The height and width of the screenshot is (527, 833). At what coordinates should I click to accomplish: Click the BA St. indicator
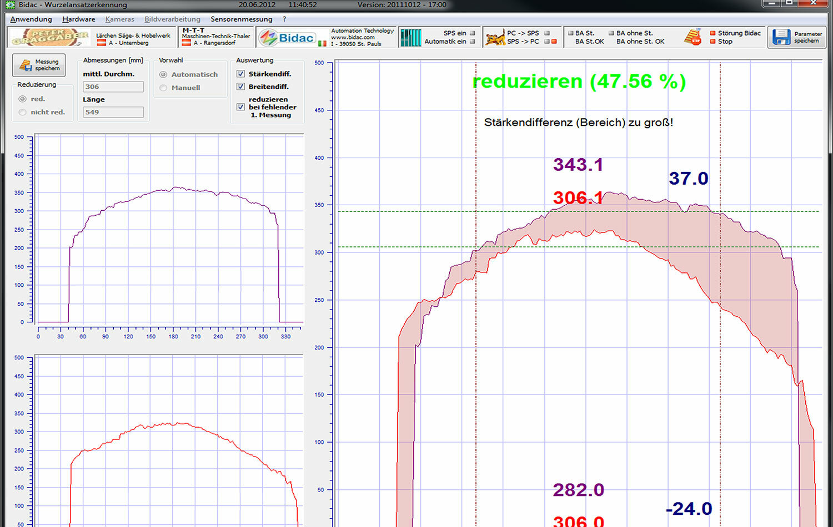[x=570, y=33]
